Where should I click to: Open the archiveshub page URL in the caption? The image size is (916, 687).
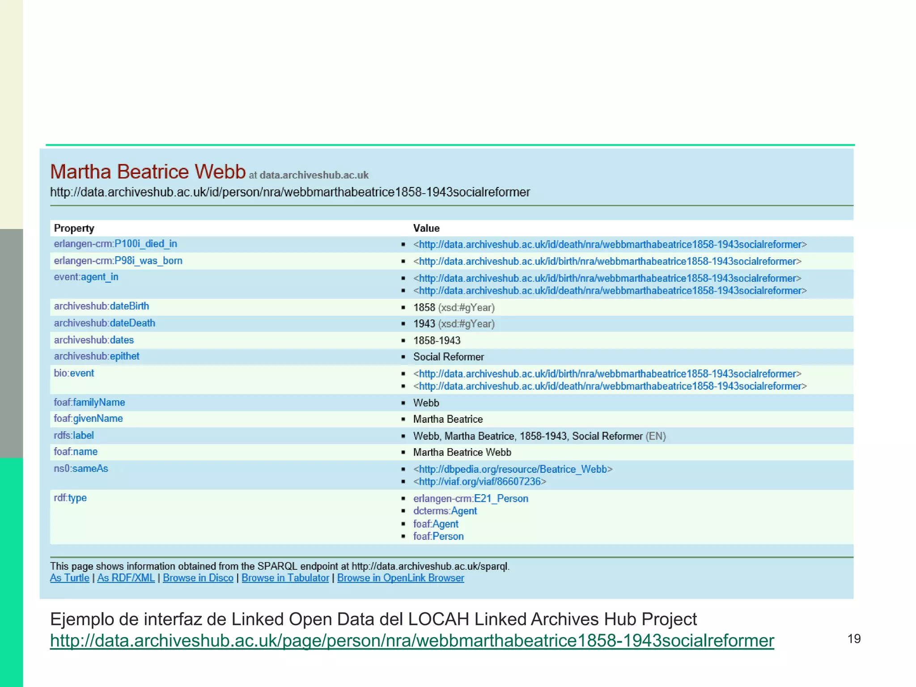pyautogui.click(x=412, y=640)
